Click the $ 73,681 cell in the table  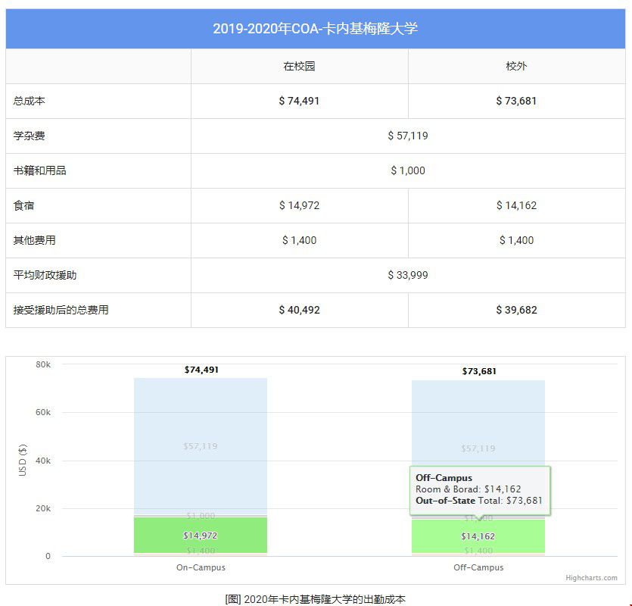(x=516, y=101)
